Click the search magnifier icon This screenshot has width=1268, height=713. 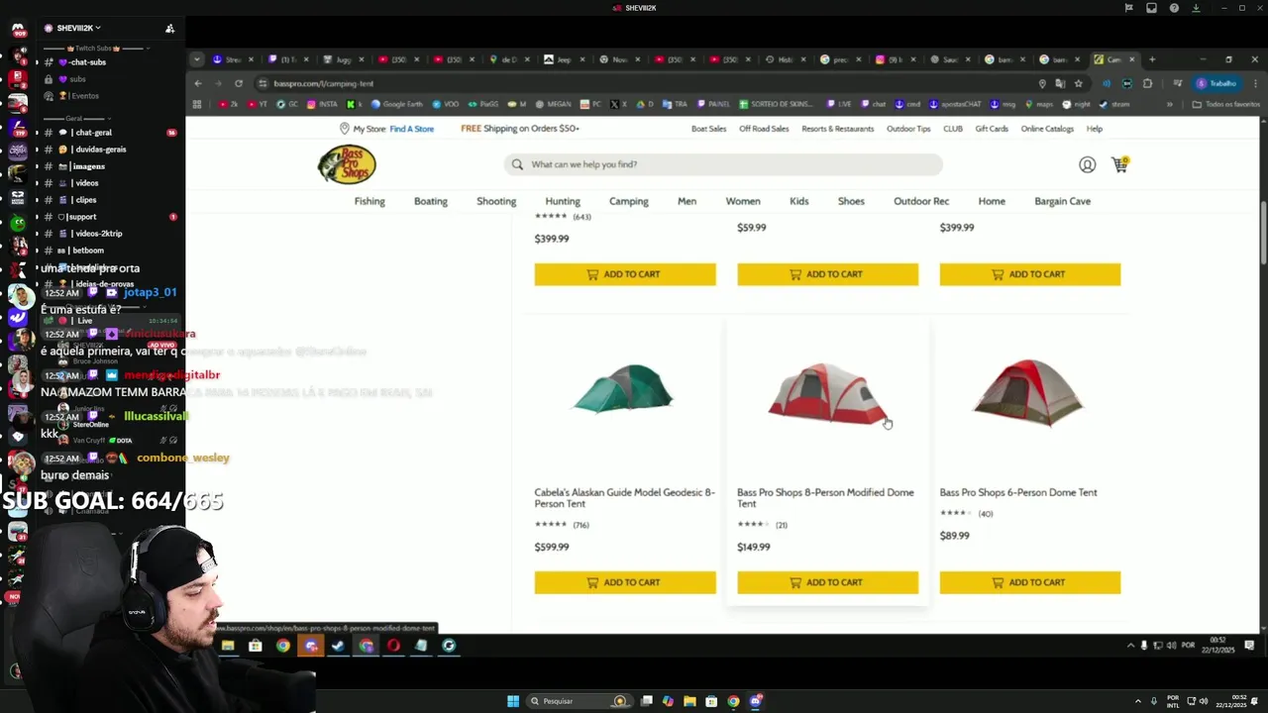517,164
